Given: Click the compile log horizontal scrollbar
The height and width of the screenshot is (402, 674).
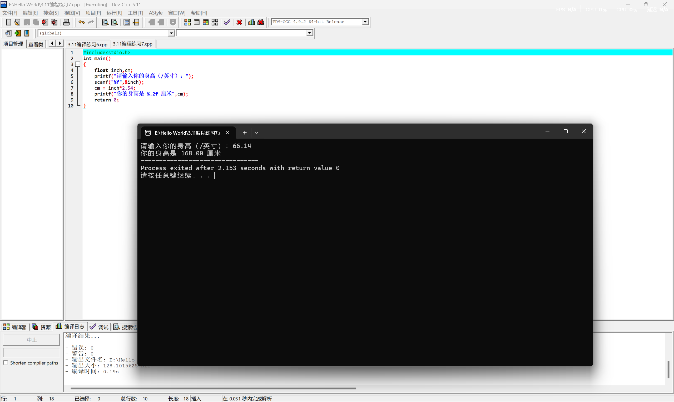Looking at the screenshot, I should (213, 388).
